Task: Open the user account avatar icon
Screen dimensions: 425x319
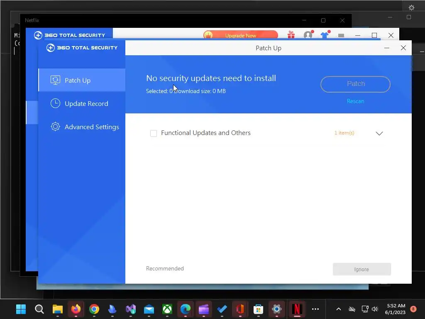Action: (308, 35)
